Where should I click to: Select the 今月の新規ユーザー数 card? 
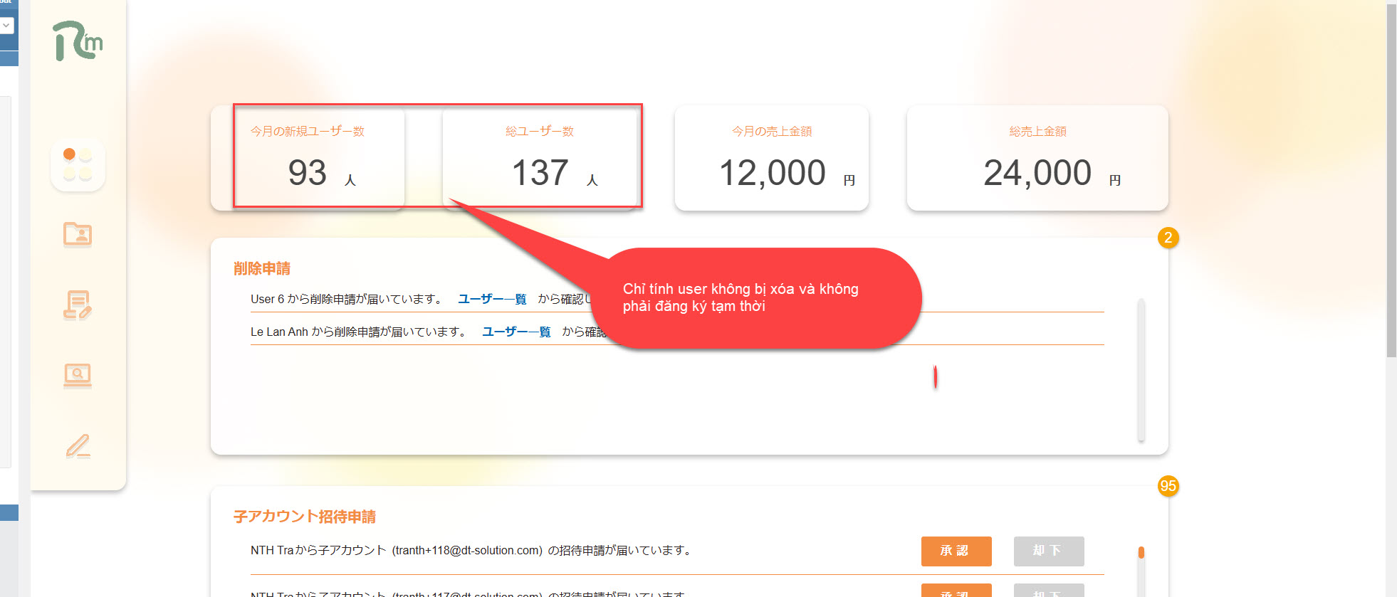pos(308,158)
